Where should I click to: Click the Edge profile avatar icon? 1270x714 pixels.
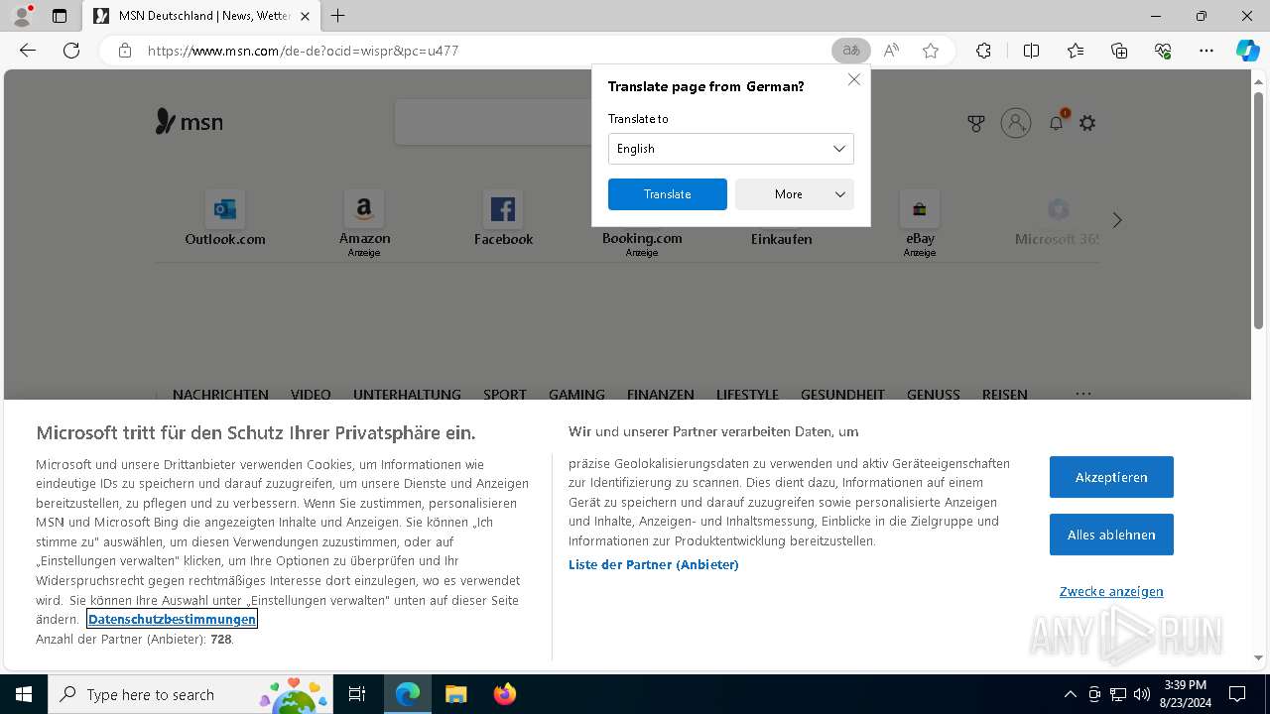(22, 16)
